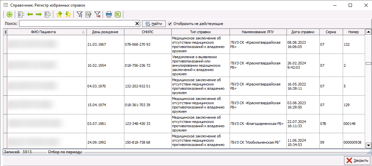The image size is (372, 166).
Task: Open the column chooser grid menu
Action: point(5,32)
